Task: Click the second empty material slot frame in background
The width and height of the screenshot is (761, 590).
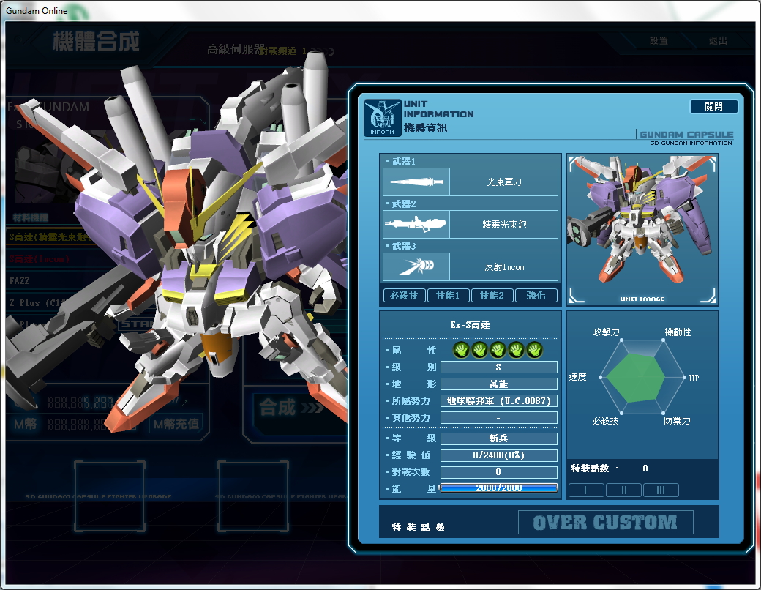Action: (253, 496)
